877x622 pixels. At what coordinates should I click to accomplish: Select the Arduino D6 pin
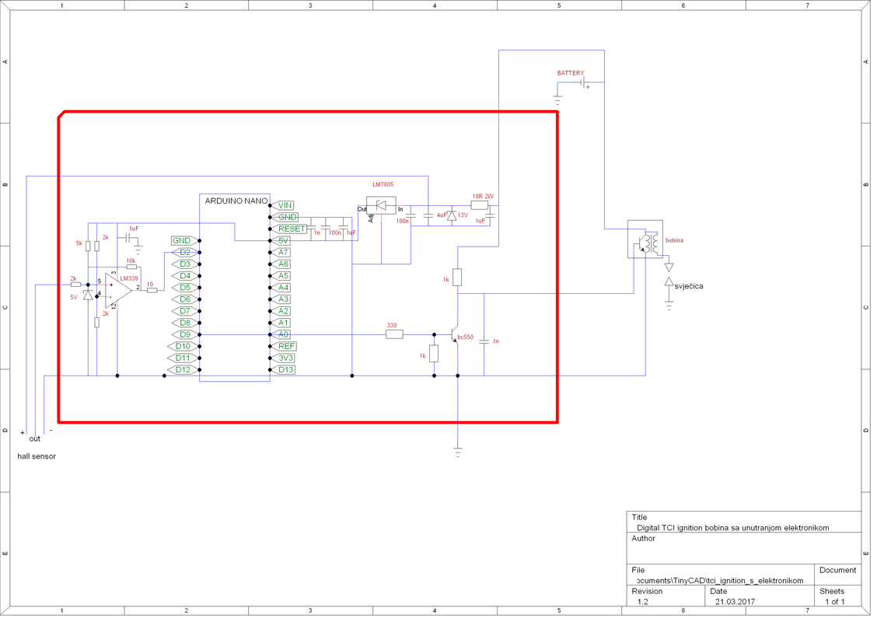click(185, 299)
